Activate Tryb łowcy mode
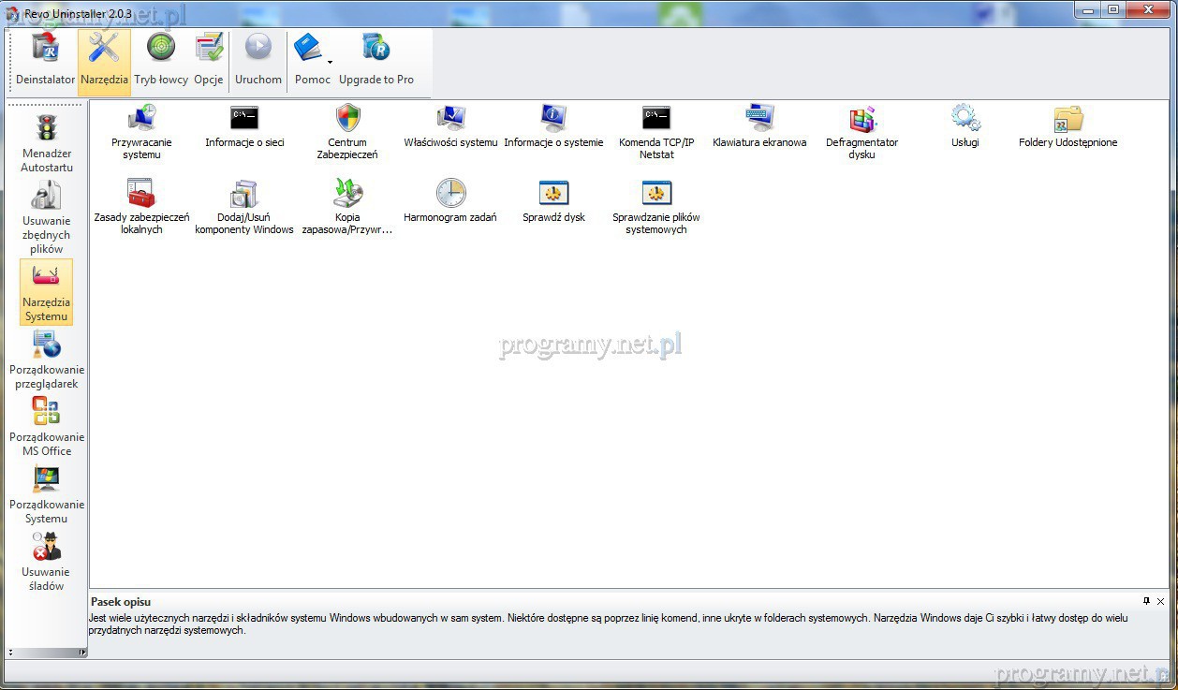Screen dimensions: 1178x690 click(x=161, y=58)
